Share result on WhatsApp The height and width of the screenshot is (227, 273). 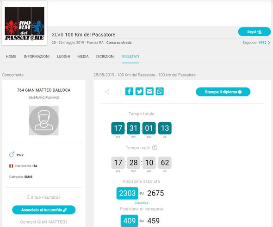point(160,91)
